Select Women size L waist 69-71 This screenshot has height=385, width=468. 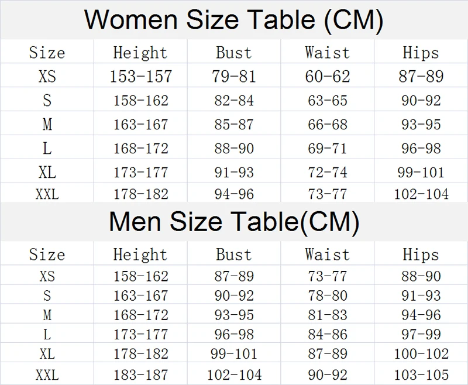(328, 149)
